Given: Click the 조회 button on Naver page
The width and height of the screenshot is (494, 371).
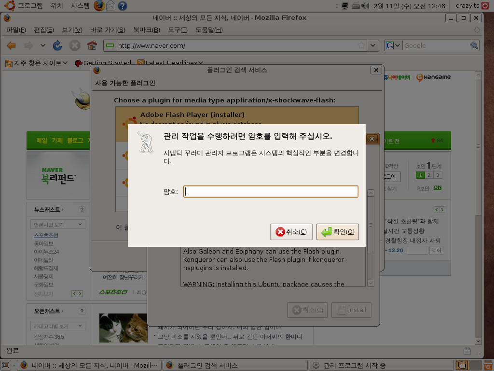Looking at the screenshot, I should point(436,250).
